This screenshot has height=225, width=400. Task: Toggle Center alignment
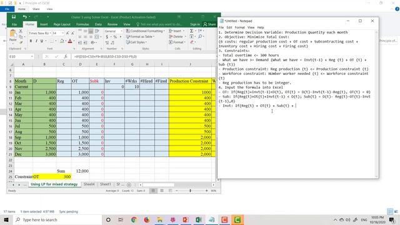tap(85, 37)
